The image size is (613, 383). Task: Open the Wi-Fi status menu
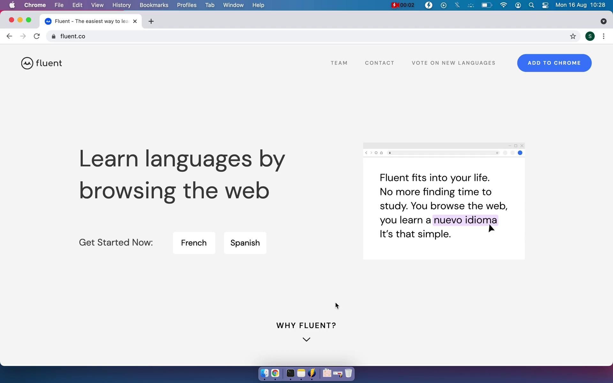503,5
